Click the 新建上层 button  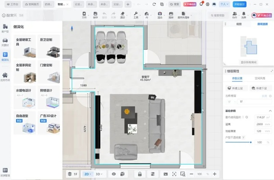(x=238, y=88)
